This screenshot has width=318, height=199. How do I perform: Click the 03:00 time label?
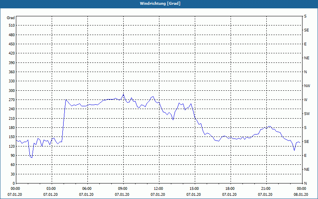[52, 189]
